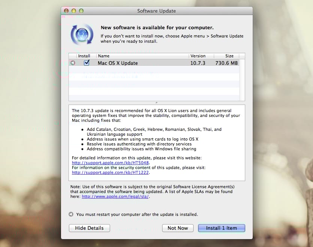The width and height of the screenshot is (313, 247).
Task: Click 'Resolve issues authenticating with directory services' bullet
Action: (x=139, y=144)
